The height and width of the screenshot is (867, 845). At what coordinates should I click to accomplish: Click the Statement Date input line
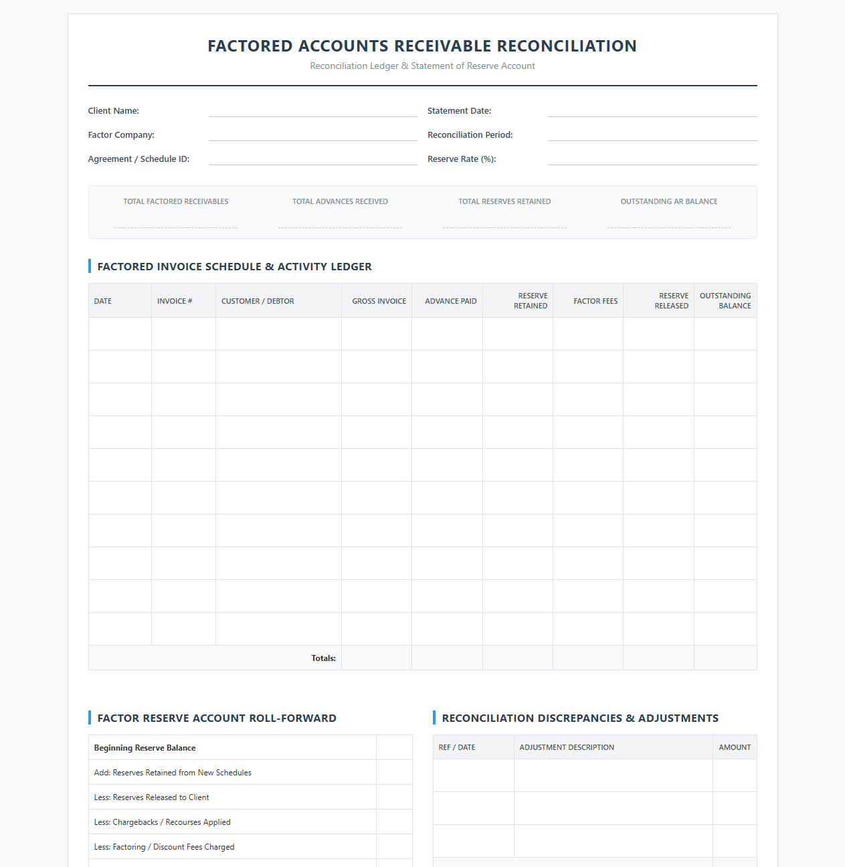[x=652, y=110]
